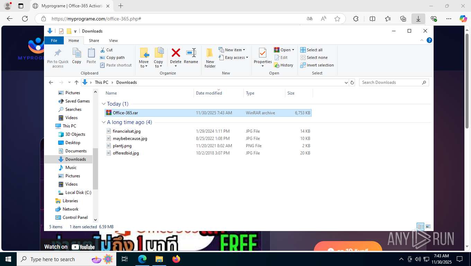The image size is (471, 266).
Task: Open the Copy to menu
Action: point(158,58)
